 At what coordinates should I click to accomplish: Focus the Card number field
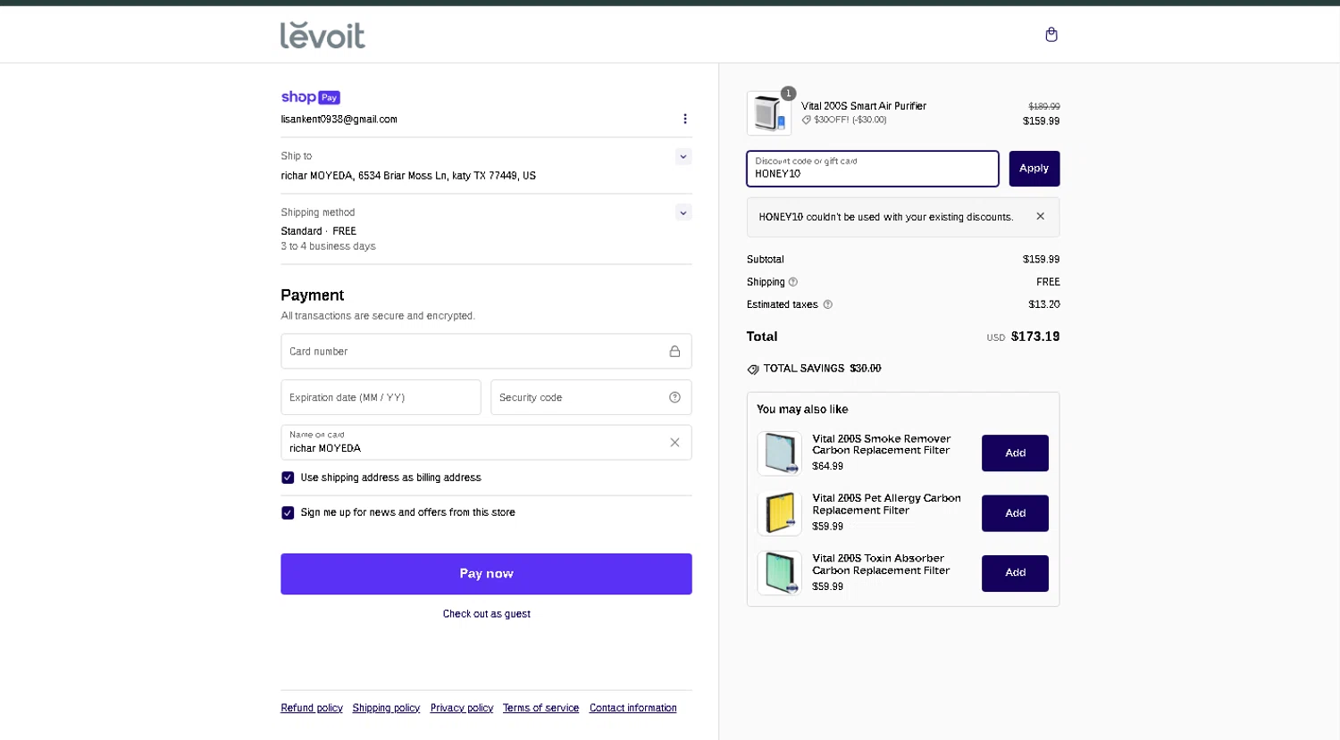(x=486, y=352)
